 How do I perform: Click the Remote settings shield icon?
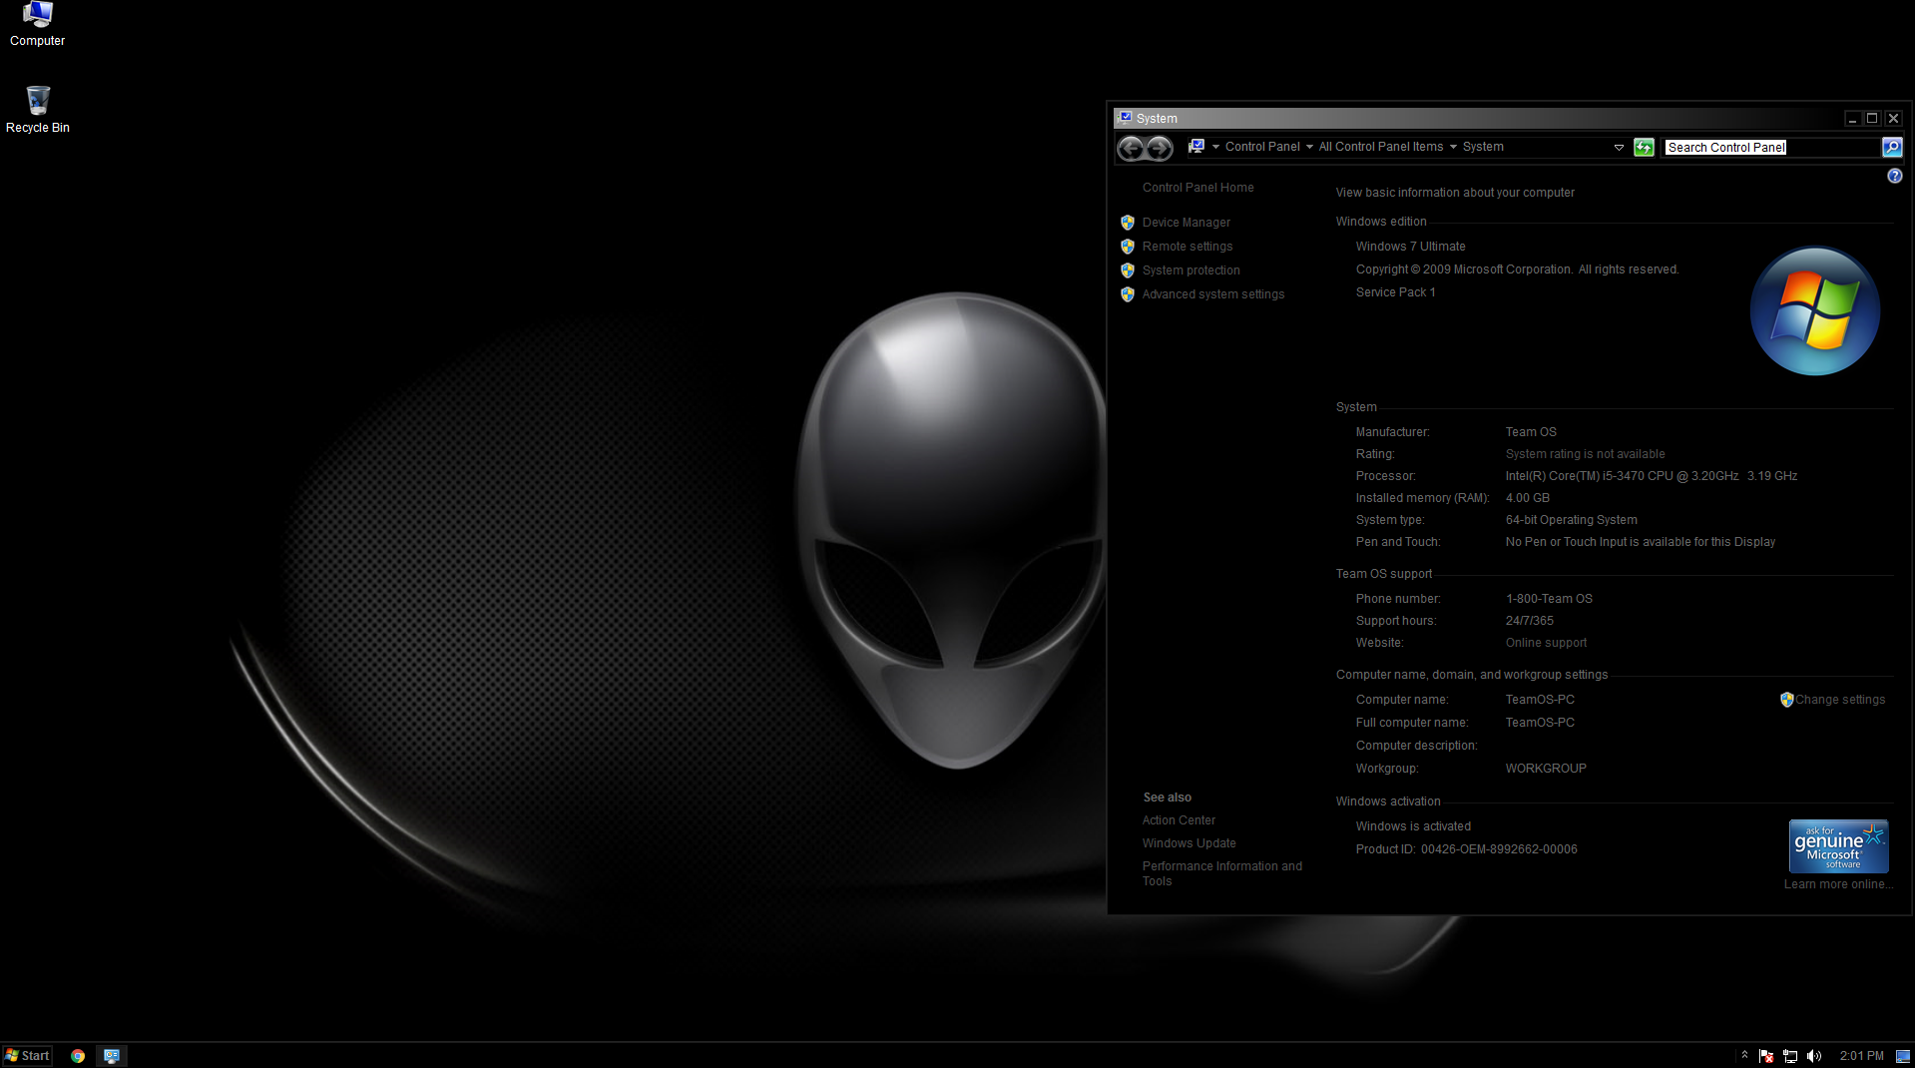[x=1127, y=247]
